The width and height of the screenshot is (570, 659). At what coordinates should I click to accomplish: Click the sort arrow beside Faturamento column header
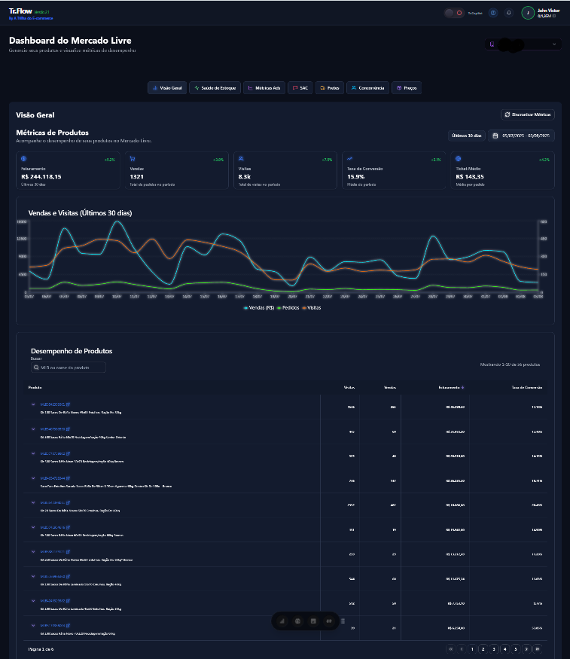(462, 388)
